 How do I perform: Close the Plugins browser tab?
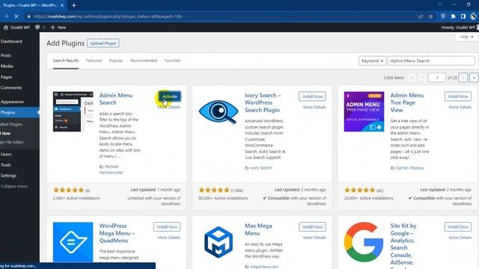coord(62,5)
